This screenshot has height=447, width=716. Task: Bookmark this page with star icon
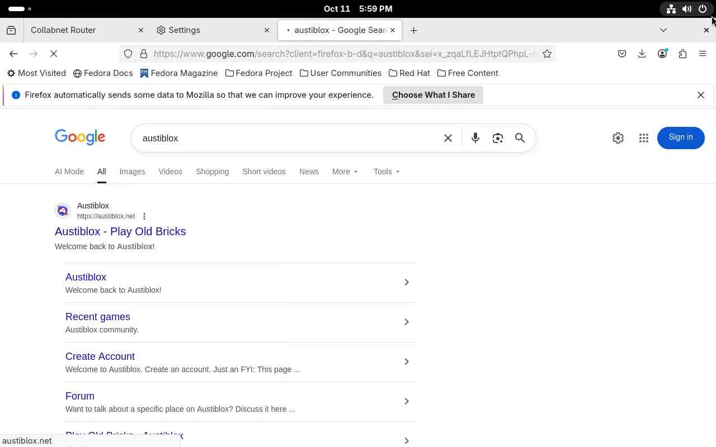pyautogui.click(x=547, y=54)
